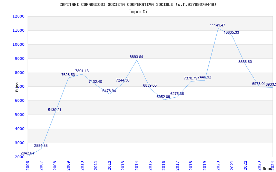276x172 pixels.
Task: Click the y-axis value 10000
Action: 18,44
